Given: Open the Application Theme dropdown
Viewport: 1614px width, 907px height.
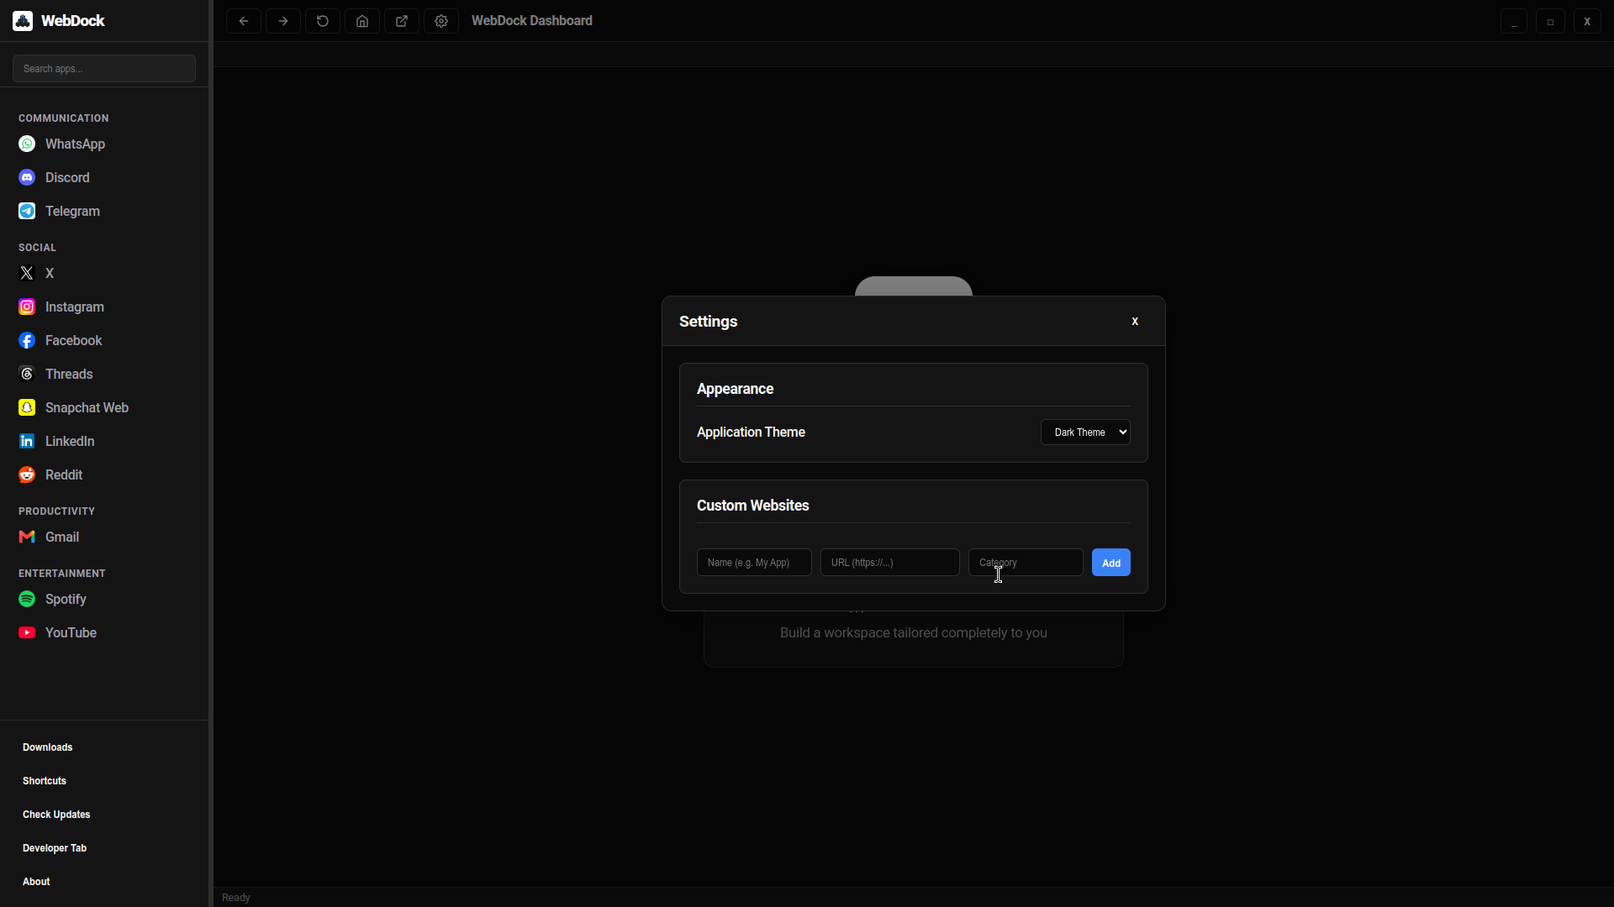Looking at the screenshot, I should tap(1085, 433).
